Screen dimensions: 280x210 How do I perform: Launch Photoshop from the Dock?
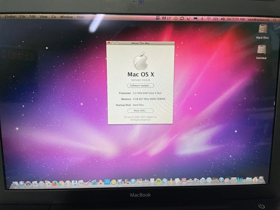pyautogui.click(x=107, y=182)
